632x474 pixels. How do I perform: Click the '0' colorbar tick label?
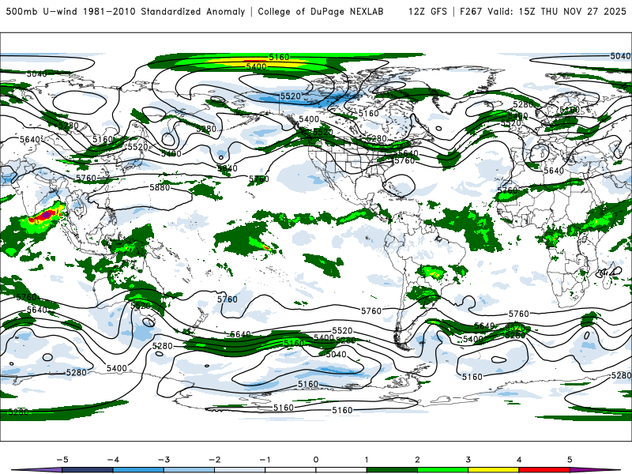pyautogui.click(x=316, y=460)
